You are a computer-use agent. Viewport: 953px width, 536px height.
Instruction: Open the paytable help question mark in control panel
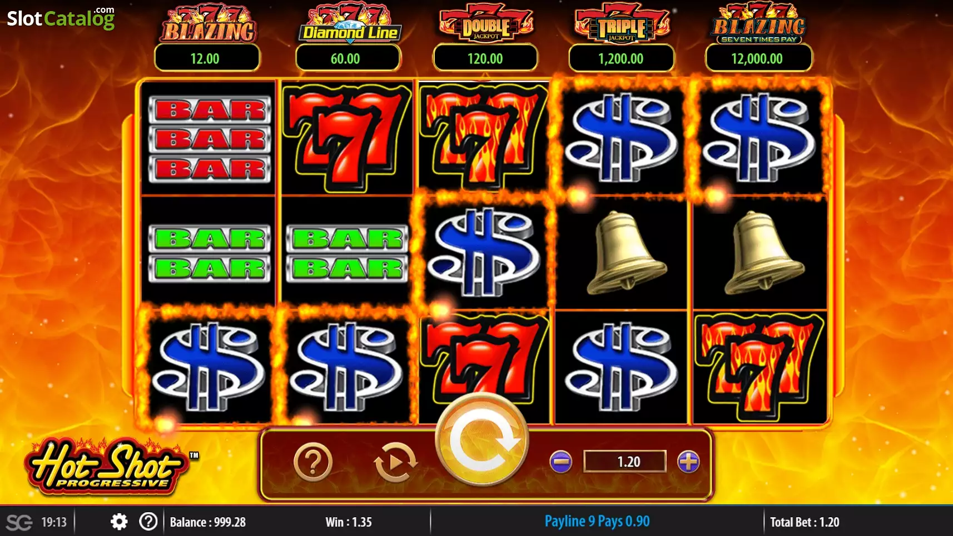pos(313,462)
